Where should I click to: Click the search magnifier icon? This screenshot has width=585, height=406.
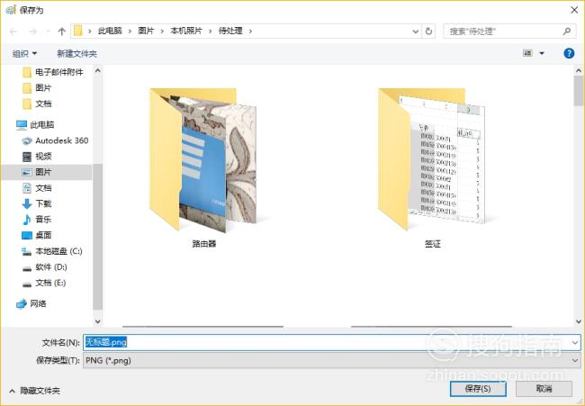coord(567,32)
